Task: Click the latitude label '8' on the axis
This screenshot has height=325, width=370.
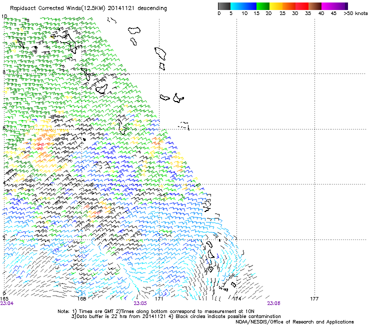Action: pyautogui.click(x=4, y=72)
